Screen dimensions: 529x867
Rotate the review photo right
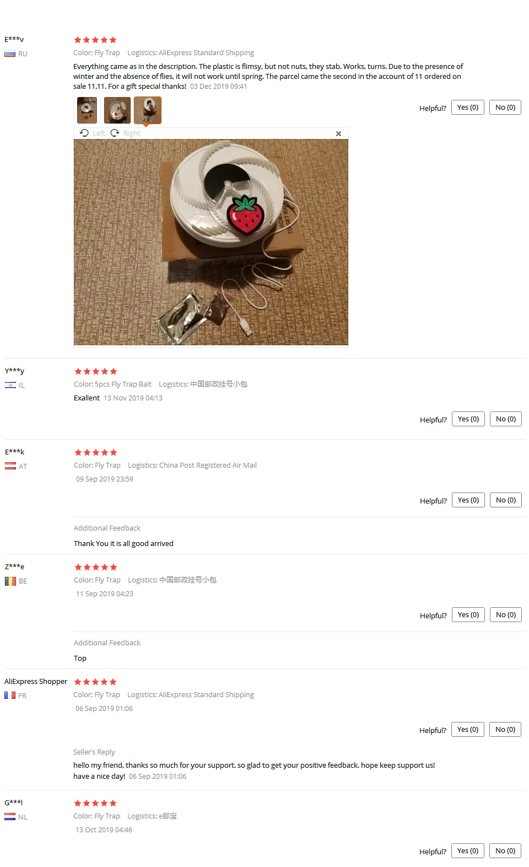tap(126, 133)
